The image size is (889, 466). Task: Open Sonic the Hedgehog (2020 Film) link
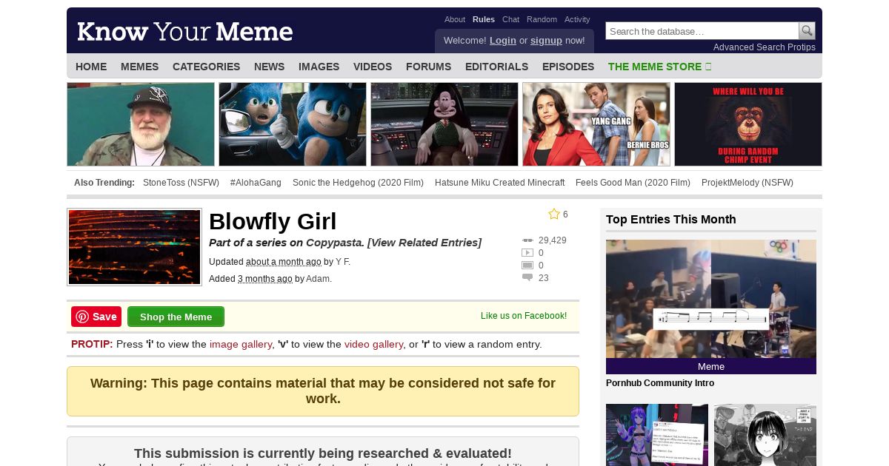[358, 183]
